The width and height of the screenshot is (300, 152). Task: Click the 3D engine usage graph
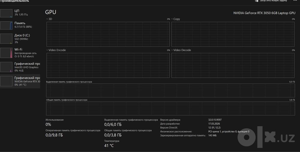[x=108, y=34]
